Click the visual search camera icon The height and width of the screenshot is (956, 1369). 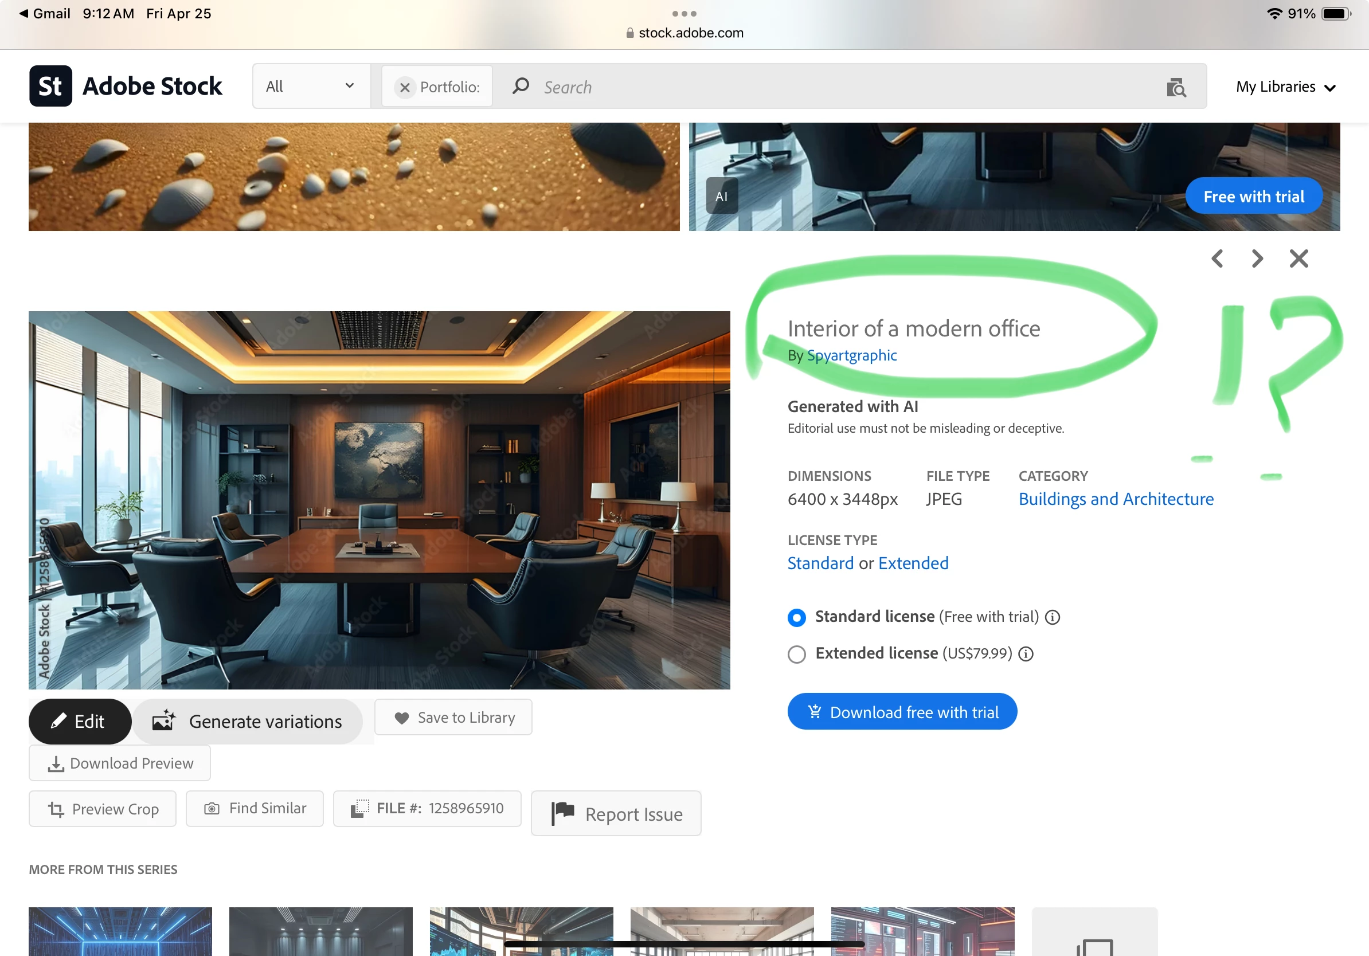(x=1176, y=88)
